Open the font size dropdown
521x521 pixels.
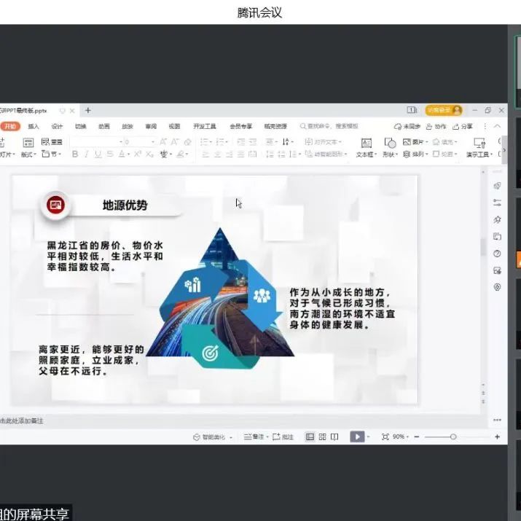(152, 141)
